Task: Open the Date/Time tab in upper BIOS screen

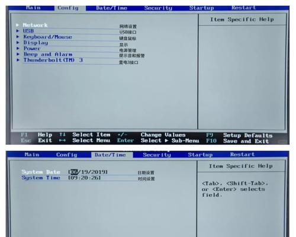Action: (111, 8)
